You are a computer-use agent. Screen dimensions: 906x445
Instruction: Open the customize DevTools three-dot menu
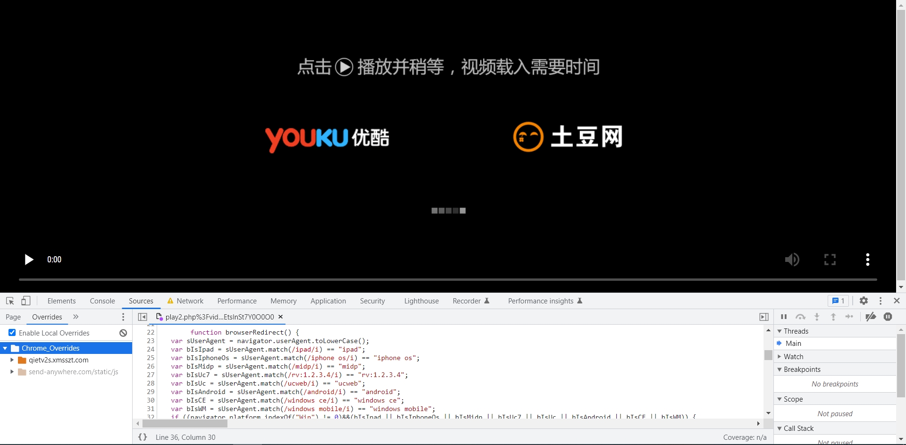(881, 301)
